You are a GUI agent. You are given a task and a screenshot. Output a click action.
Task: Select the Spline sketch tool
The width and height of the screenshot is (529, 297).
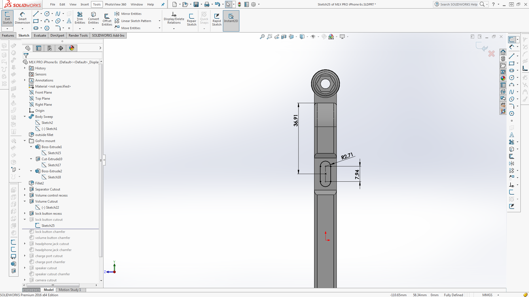[x=58, y=14]
